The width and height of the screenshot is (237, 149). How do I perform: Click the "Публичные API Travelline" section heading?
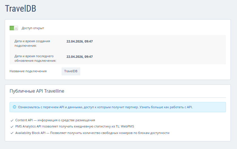(x=37, y=91)
